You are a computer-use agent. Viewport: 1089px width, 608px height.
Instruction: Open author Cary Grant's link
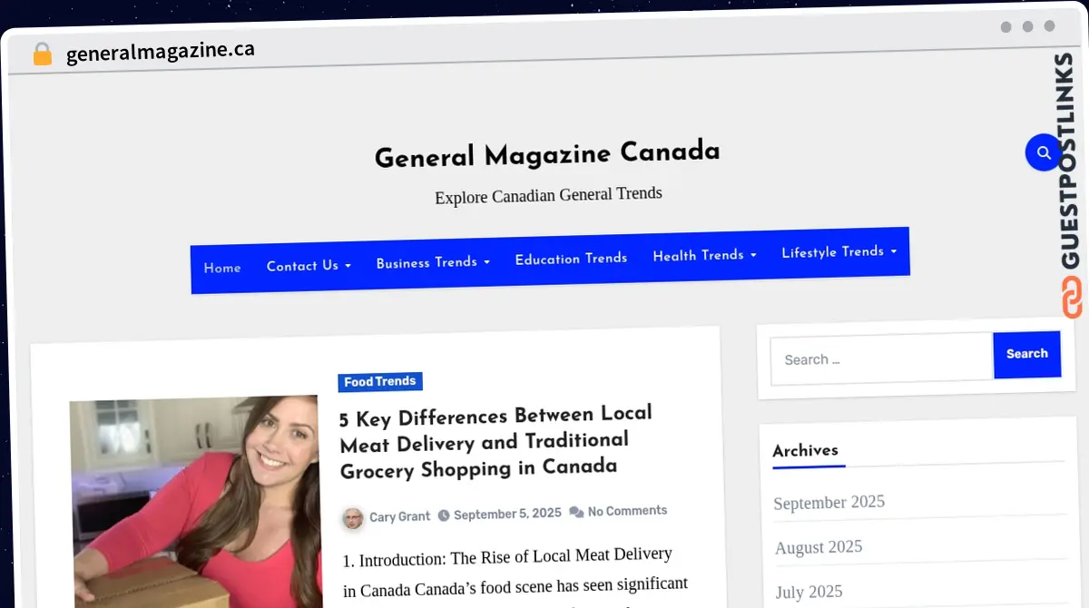399,516
